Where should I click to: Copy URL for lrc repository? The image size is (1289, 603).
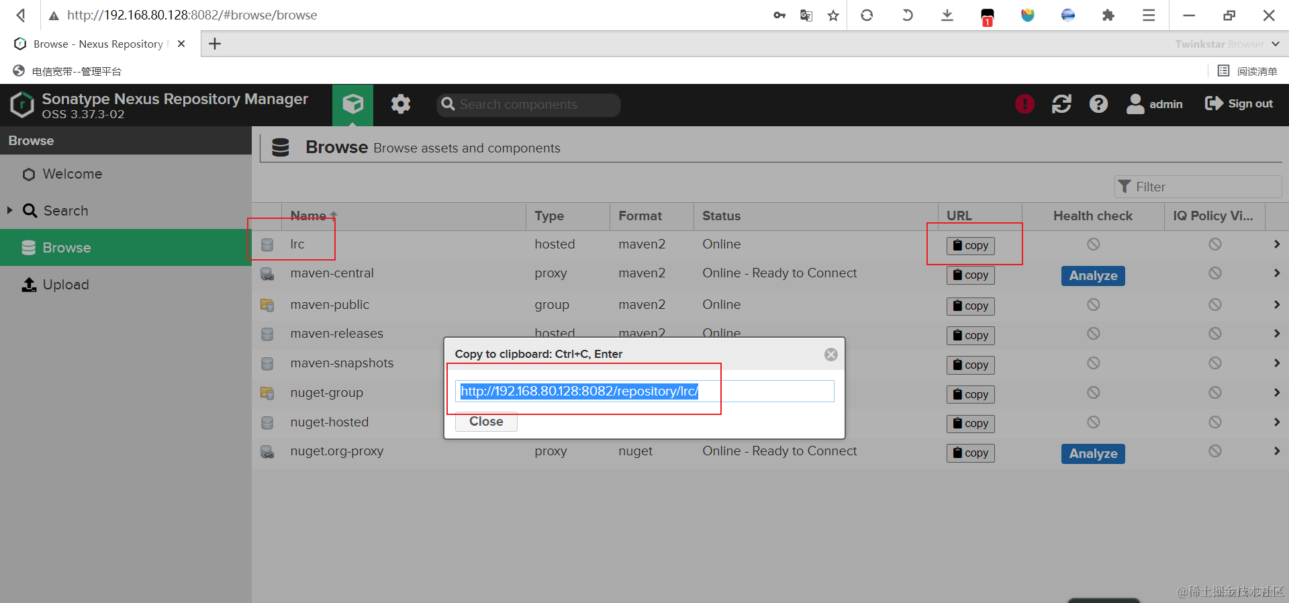(971, 246)
